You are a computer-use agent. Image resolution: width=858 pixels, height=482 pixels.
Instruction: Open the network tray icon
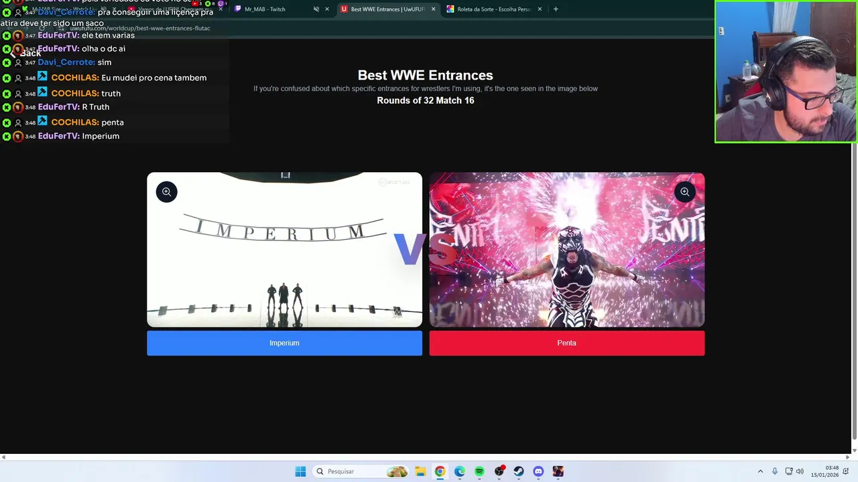pyautogui.click(x=789, y=471)
